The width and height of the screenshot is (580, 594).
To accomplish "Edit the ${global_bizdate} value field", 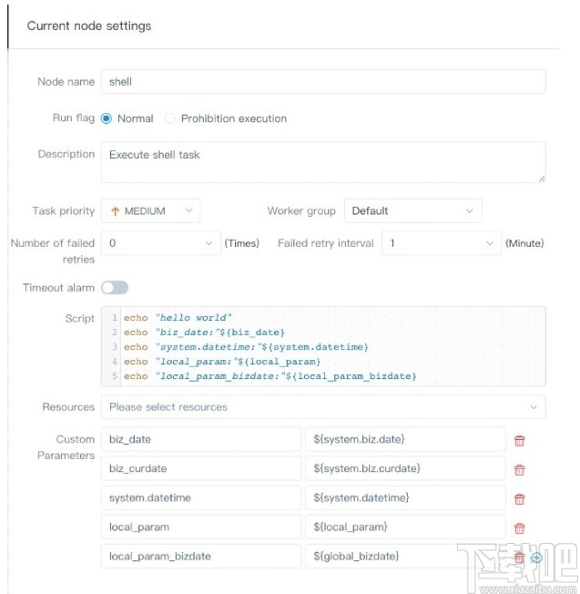I will coord(405,556).
